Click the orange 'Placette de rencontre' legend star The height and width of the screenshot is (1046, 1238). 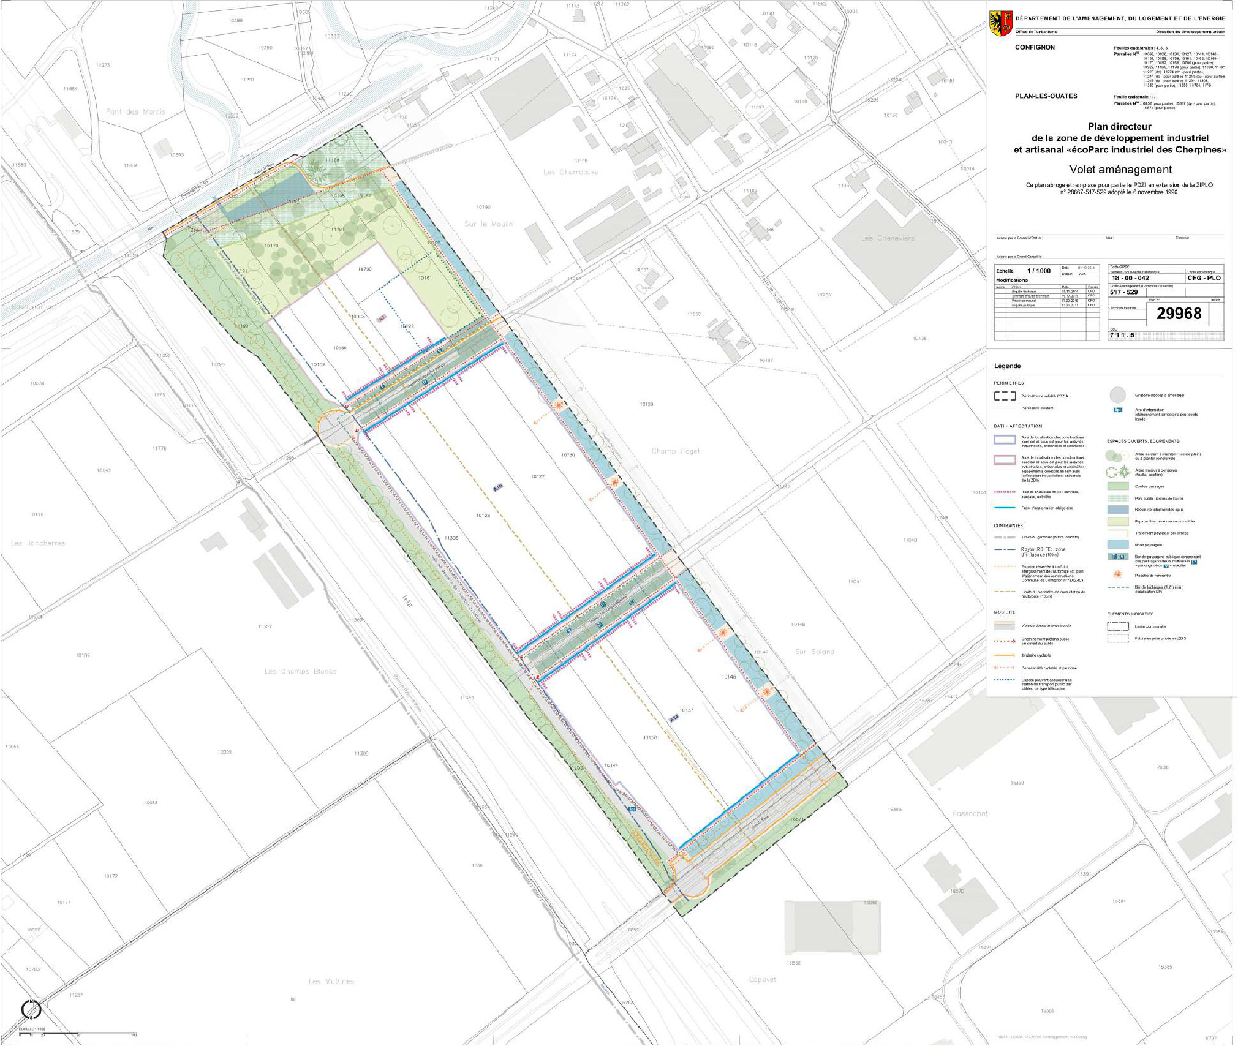coord(1118,574)
